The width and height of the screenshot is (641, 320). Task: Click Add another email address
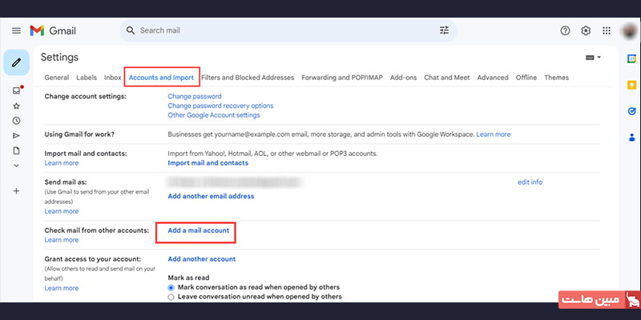pyautogui.click(x=211, y=196)
